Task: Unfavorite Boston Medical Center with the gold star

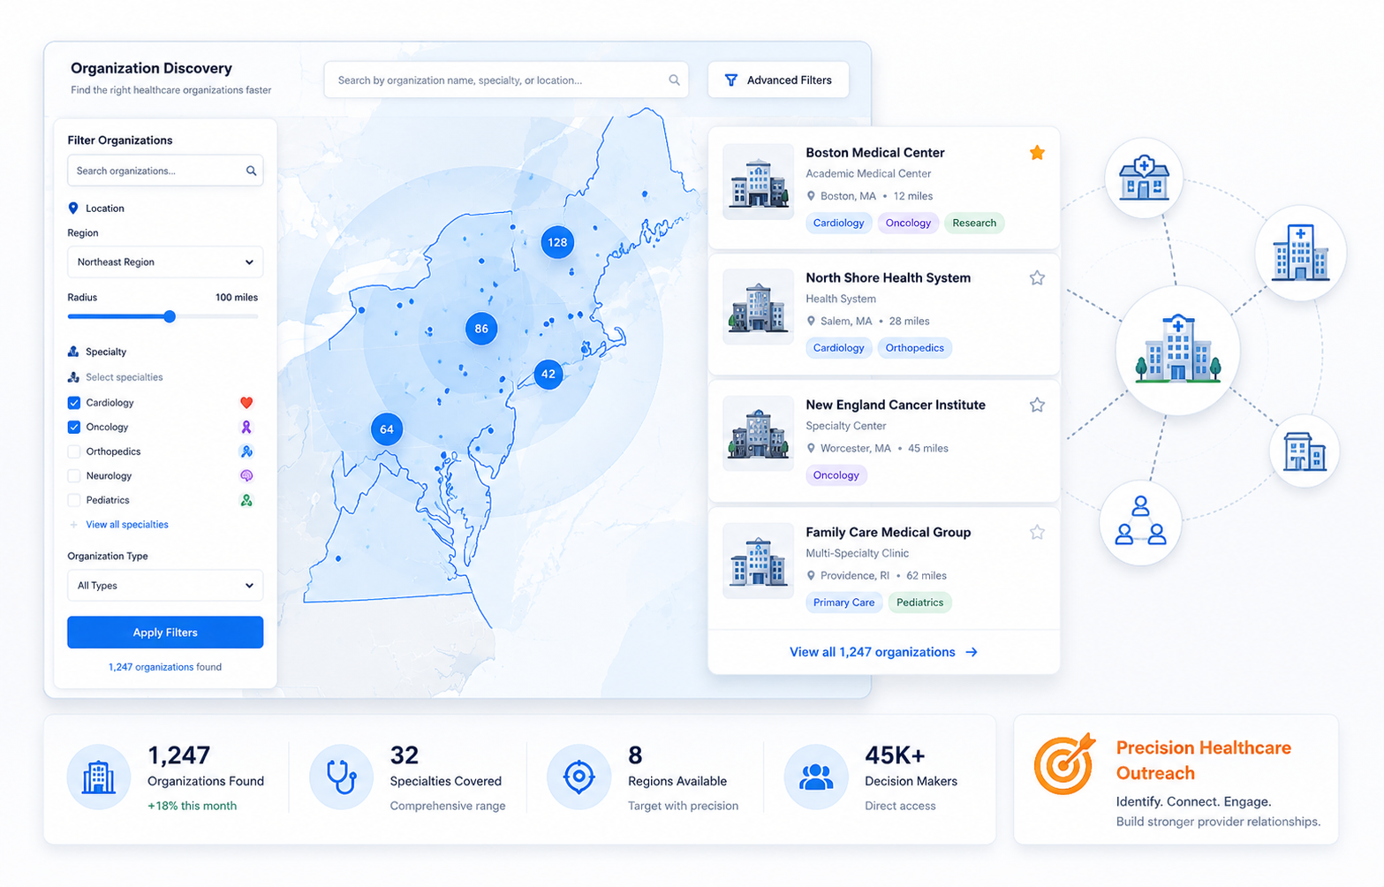Action: 1037,153
